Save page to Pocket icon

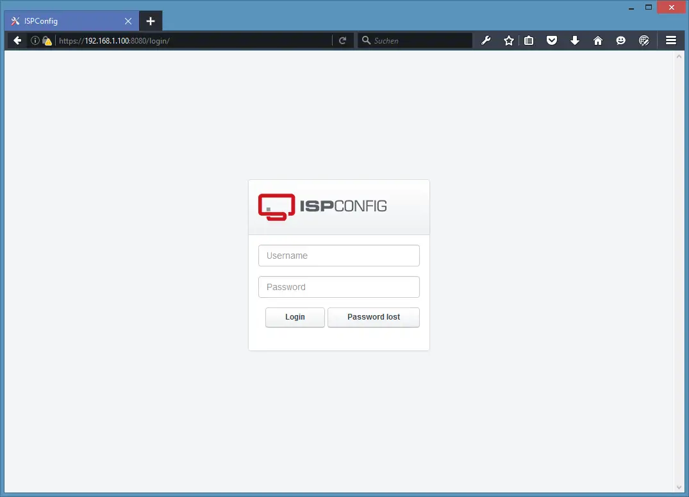click(552, 40)
